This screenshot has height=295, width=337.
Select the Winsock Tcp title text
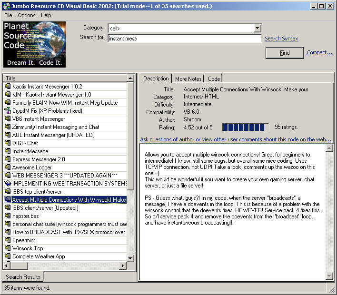coord(28,248)
